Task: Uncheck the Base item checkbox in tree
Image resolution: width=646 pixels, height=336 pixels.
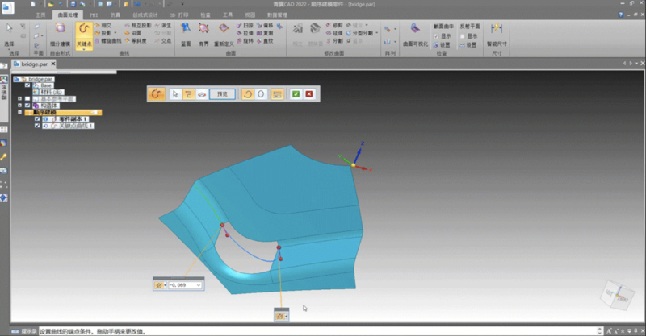Action: (x=28, y=85)
